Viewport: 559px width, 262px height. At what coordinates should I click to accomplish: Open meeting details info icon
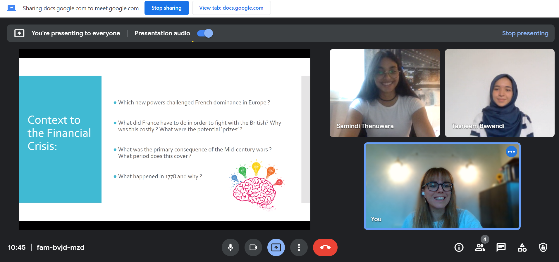click(459, 247)
